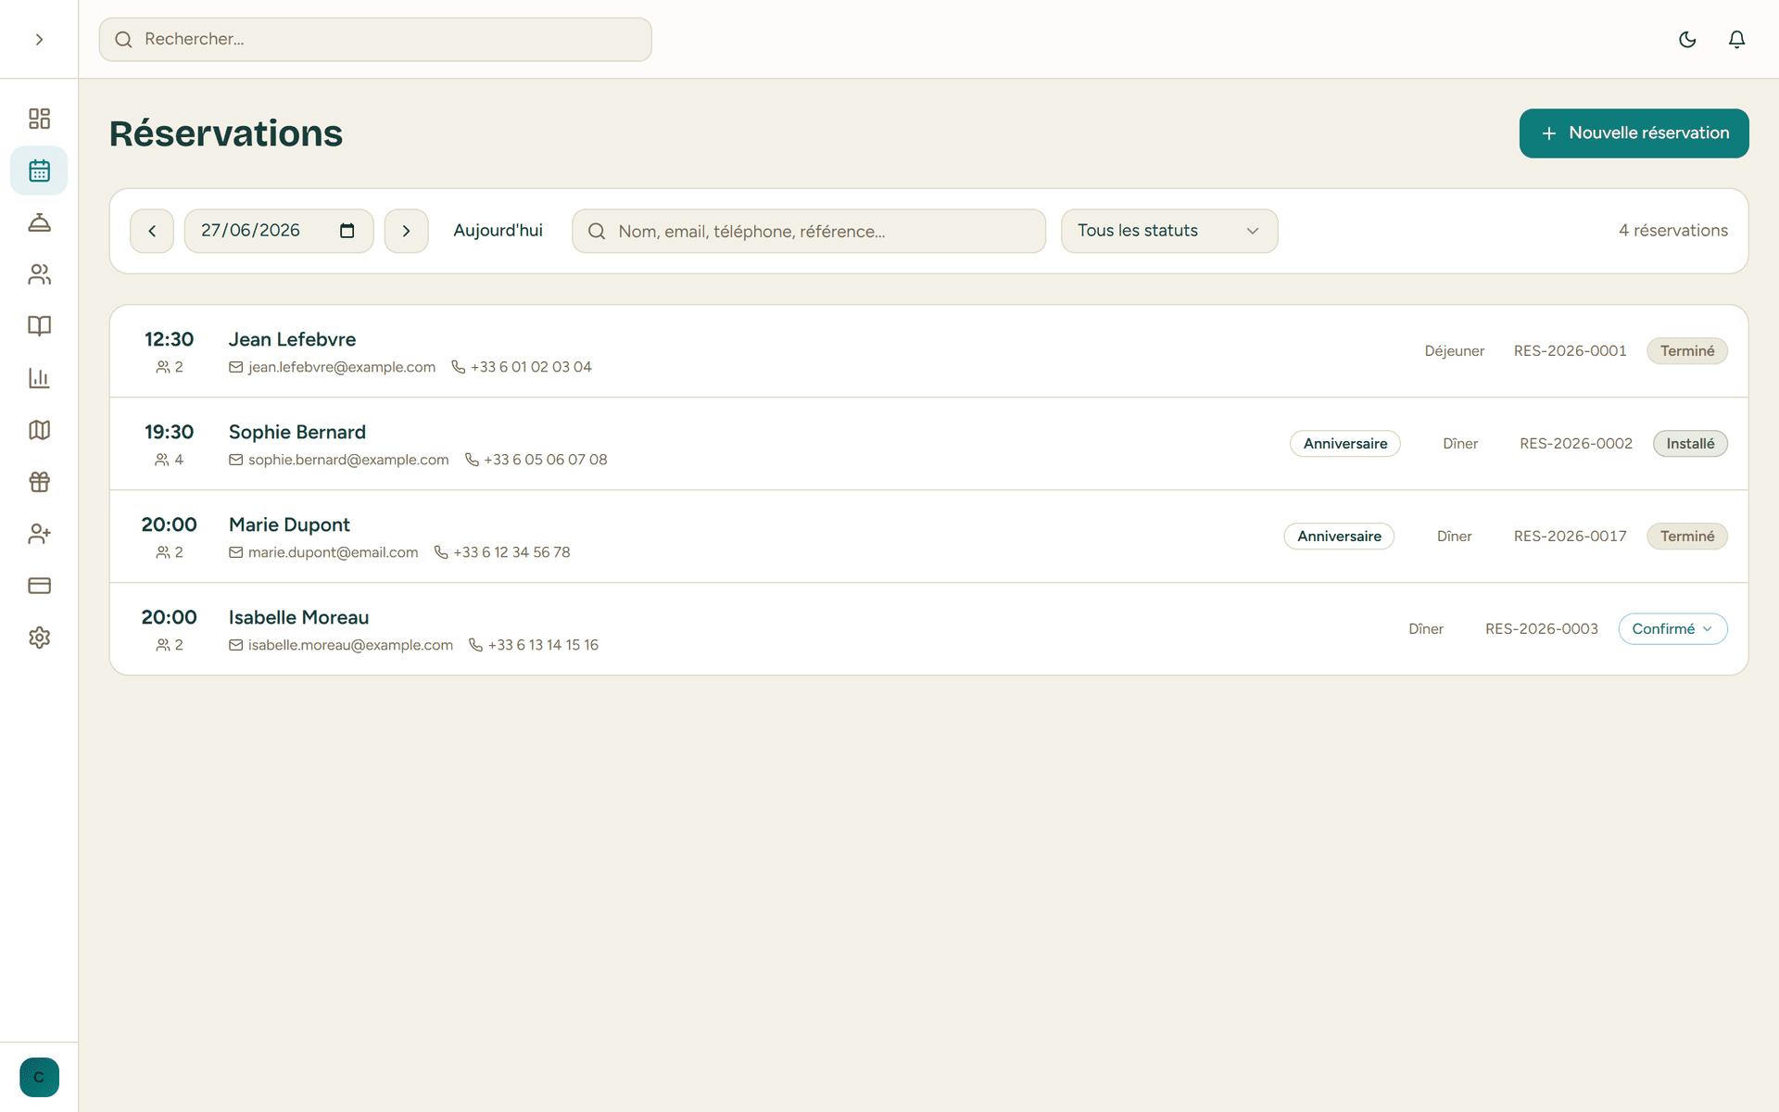Viewport: 1779px width, 1112px height.
Task: Click phone number +33 6 01 02 03 04
Action: click(x=531, y=367)
